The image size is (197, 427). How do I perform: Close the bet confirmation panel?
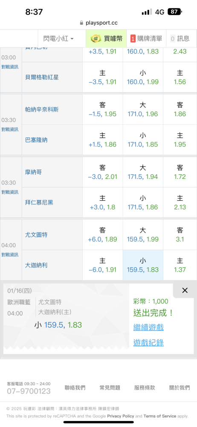click(x=185, y=290)
